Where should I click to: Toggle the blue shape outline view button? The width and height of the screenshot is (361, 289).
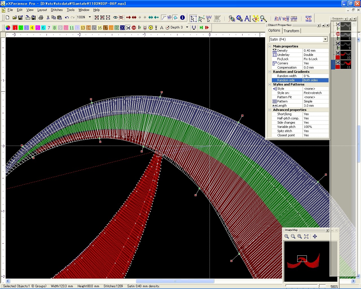coord(175,17)
